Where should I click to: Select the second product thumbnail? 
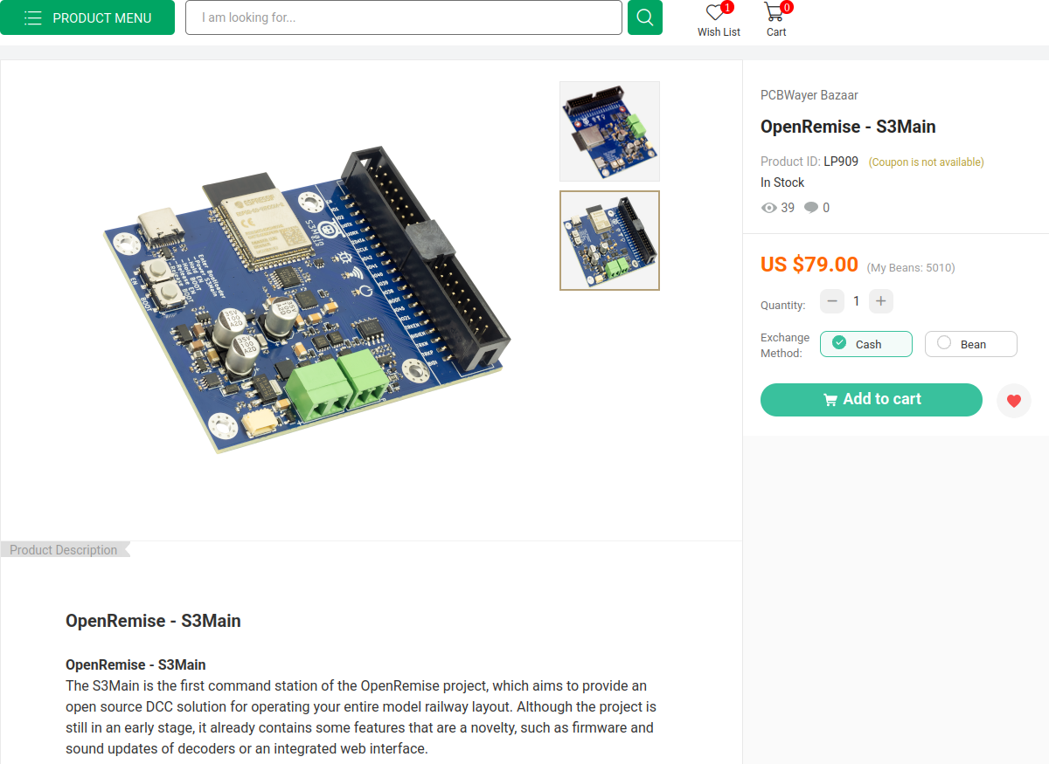click(x=609, y=240)
